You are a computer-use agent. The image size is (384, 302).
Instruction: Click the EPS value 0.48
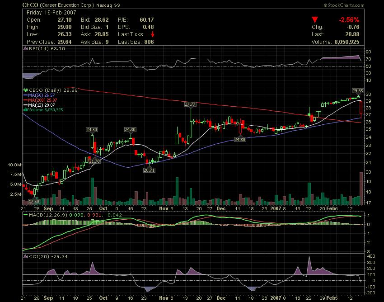pos(149,27)
